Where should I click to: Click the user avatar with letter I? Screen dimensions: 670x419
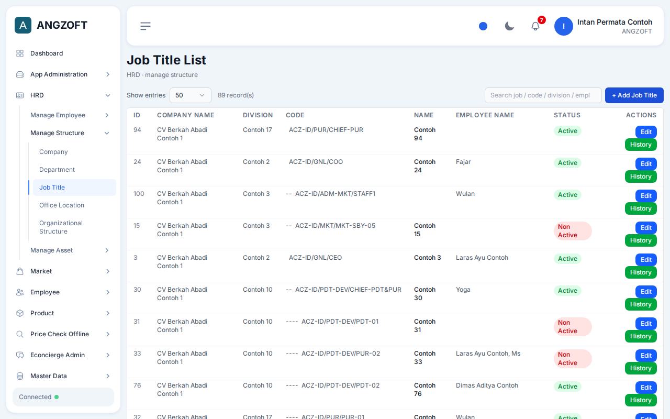(564, 26)
